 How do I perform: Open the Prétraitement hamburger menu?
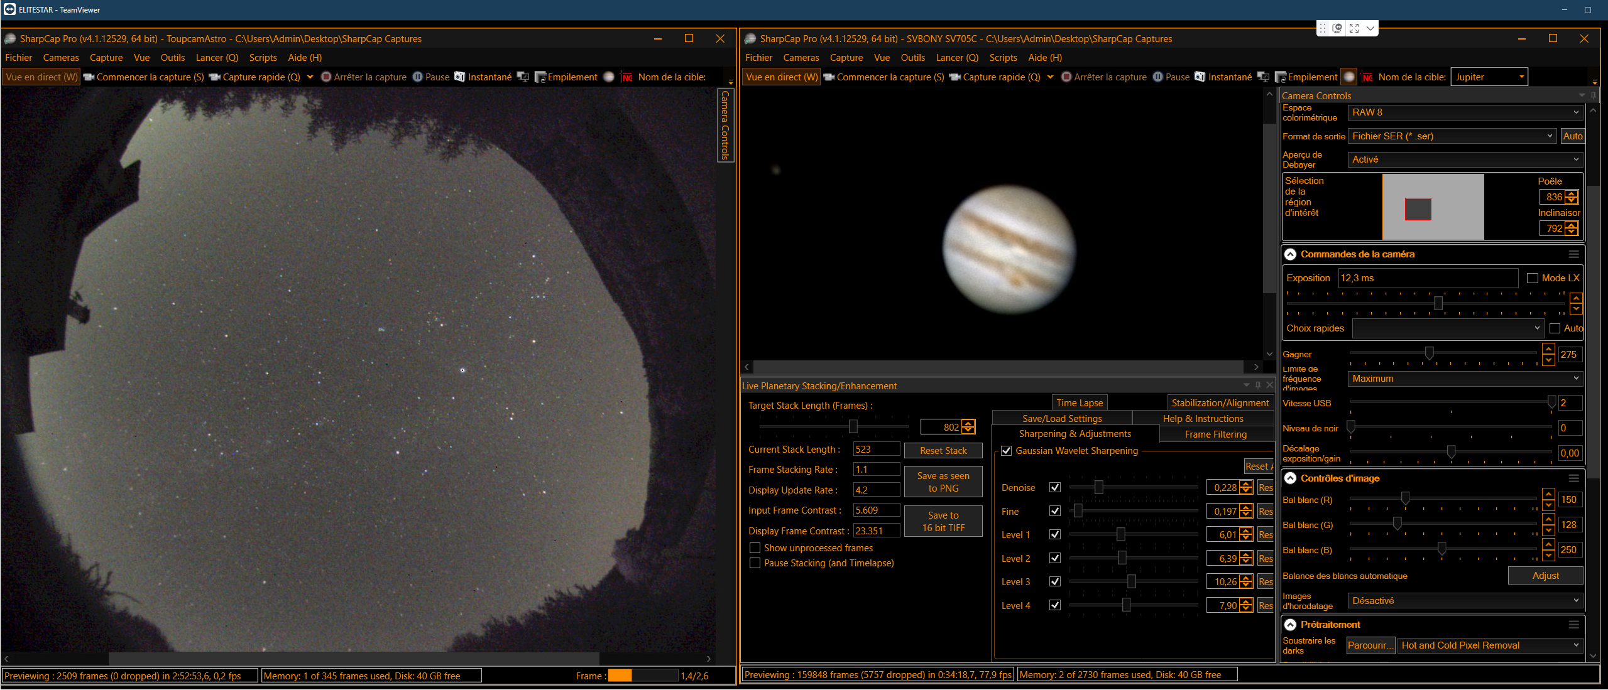coord(1573,625)
